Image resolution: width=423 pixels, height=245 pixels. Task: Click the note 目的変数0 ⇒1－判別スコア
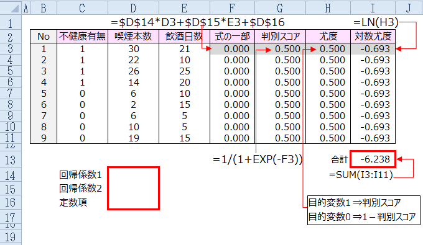pyautogui.click(x=362, y=216)
